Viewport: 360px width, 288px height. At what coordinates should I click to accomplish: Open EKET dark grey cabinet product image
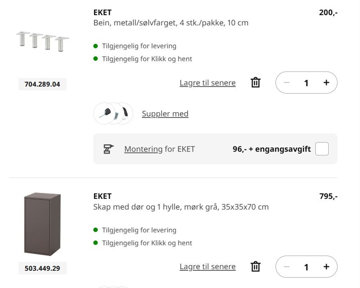42,224
